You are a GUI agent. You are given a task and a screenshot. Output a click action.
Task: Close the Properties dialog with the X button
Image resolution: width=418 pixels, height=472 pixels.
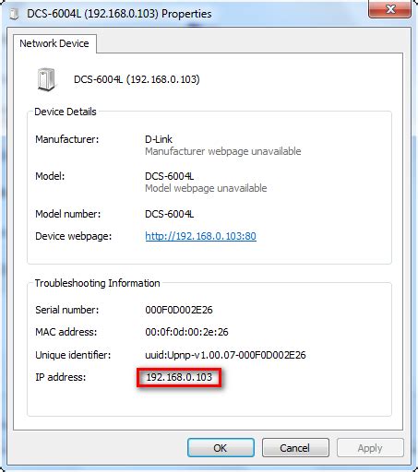coord(390,9)
